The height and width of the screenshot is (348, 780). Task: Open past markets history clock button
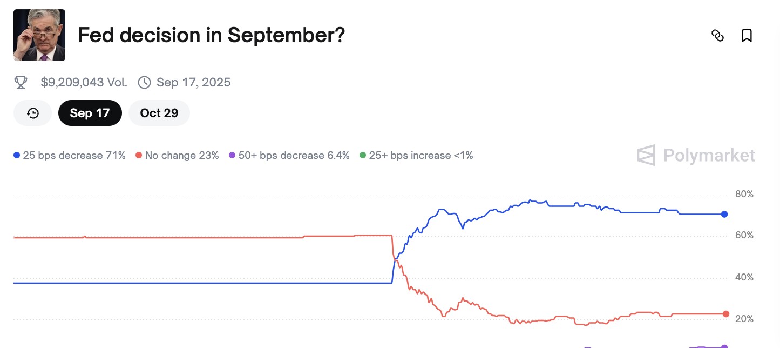tap(33, 113)
